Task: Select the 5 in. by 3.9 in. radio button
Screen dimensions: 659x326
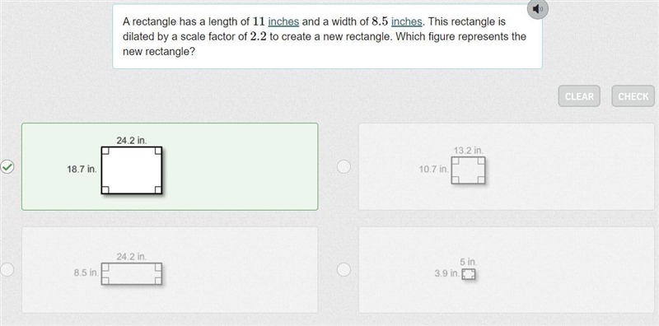Action: click(x=344, y=269)
